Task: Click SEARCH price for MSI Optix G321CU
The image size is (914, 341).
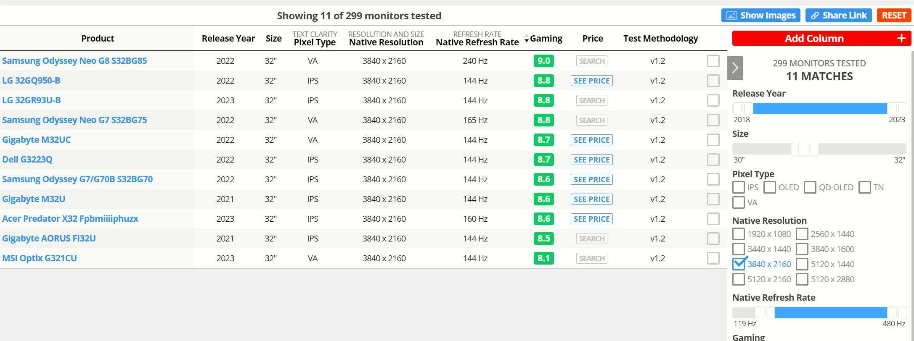Action: click(592, 258)
